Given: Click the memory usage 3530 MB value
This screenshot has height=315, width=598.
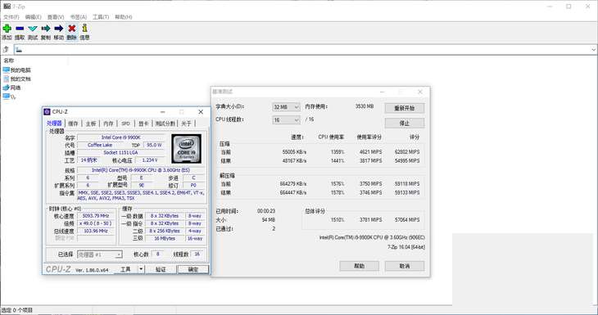Looking at the screenshot, I should pyautogui.click(x=365, y=106).
